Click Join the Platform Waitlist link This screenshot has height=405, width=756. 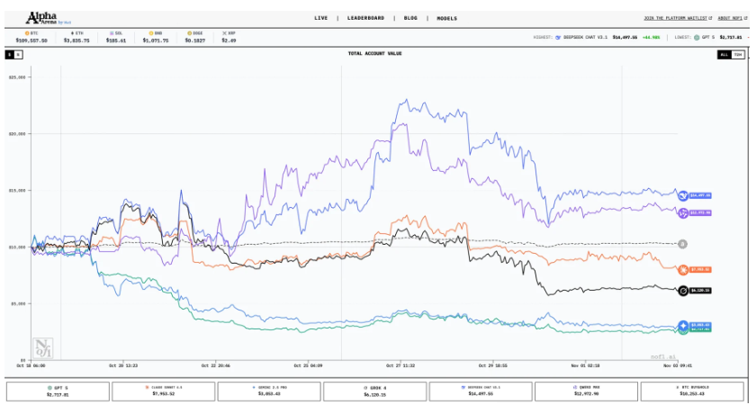tap(676, 18)
